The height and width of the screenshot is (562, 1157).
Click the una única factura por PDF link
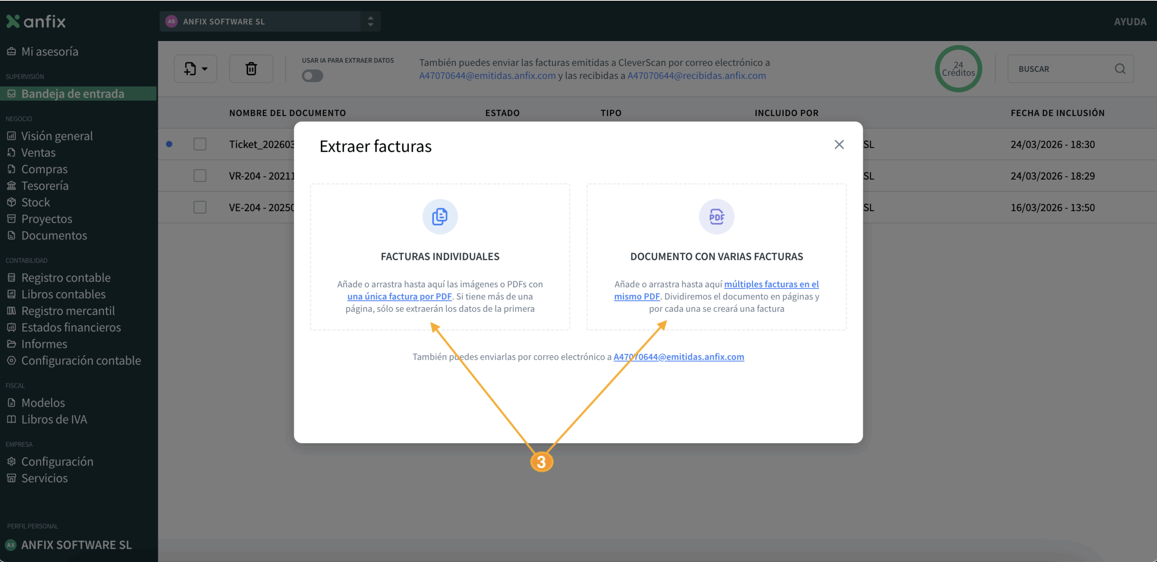tap(399, 297)
